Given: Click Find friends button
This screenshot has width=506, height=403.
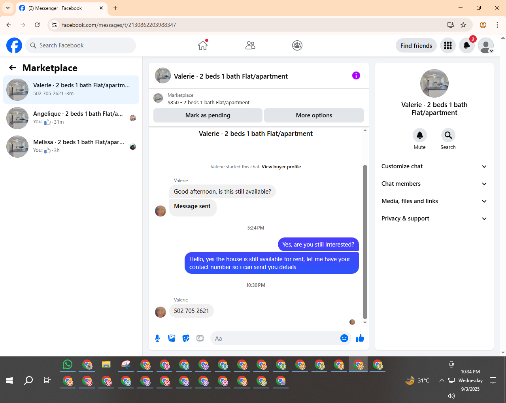Looking at the screenshot, I should (x=416, y=45).
